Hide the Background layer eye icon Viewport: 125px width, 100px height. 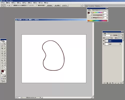pos(103,44)
